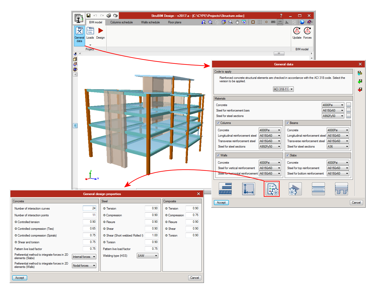
Task: Expand the Slabs integration method 'Internal forces' dropdown
Action: (x=84, y=257)
